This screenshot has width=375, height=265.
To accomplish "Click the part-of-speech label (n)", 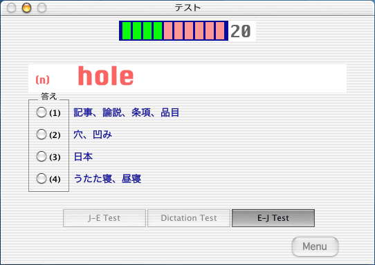I will pos(43,80).
